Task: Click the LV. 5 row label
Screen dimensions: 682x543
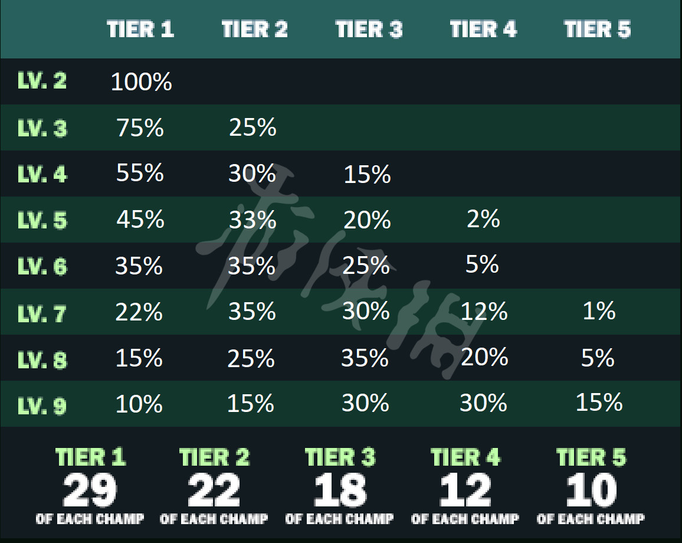Action: [42, 220]
